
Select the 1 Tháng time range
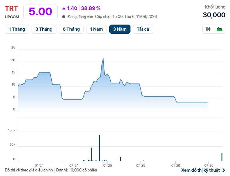(x=17, y=29)
